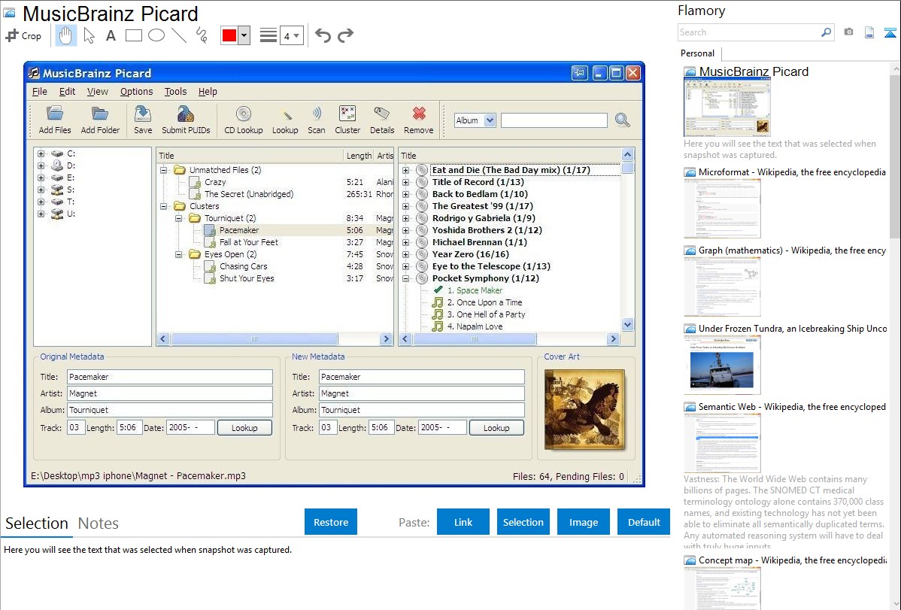Open the Personal tab
This screenshot has height=610, width=901.
point(697,53)
